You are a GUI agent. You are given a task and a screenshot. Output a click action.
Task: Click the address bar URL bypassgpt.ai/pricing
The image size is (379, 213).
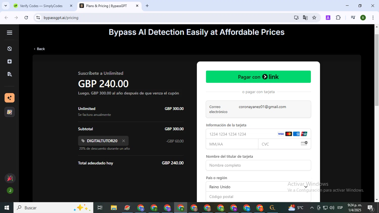[x=61, y=18]
